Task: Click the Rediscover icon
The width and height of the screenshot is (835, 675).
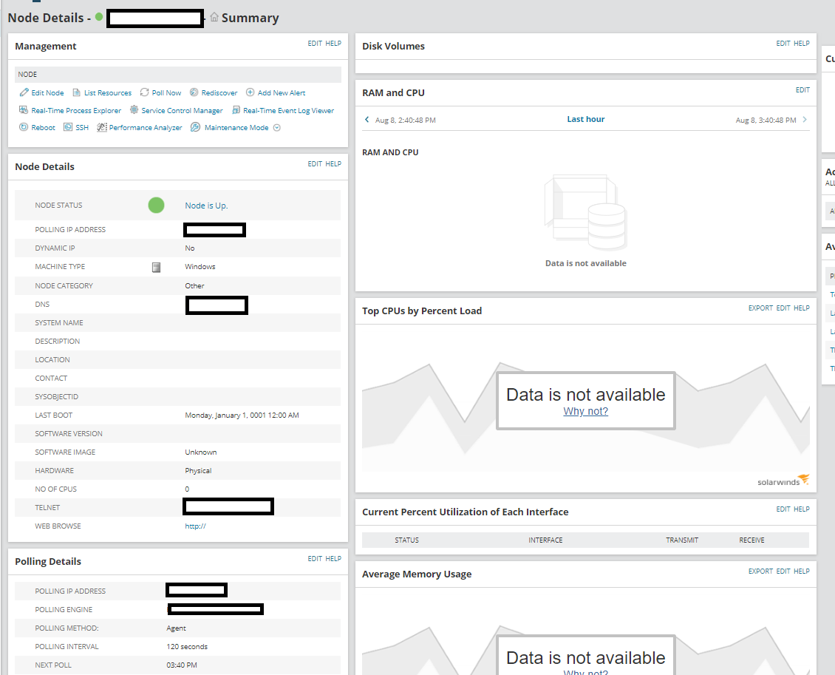Action: pyautogui.click(x=194, y=92)
